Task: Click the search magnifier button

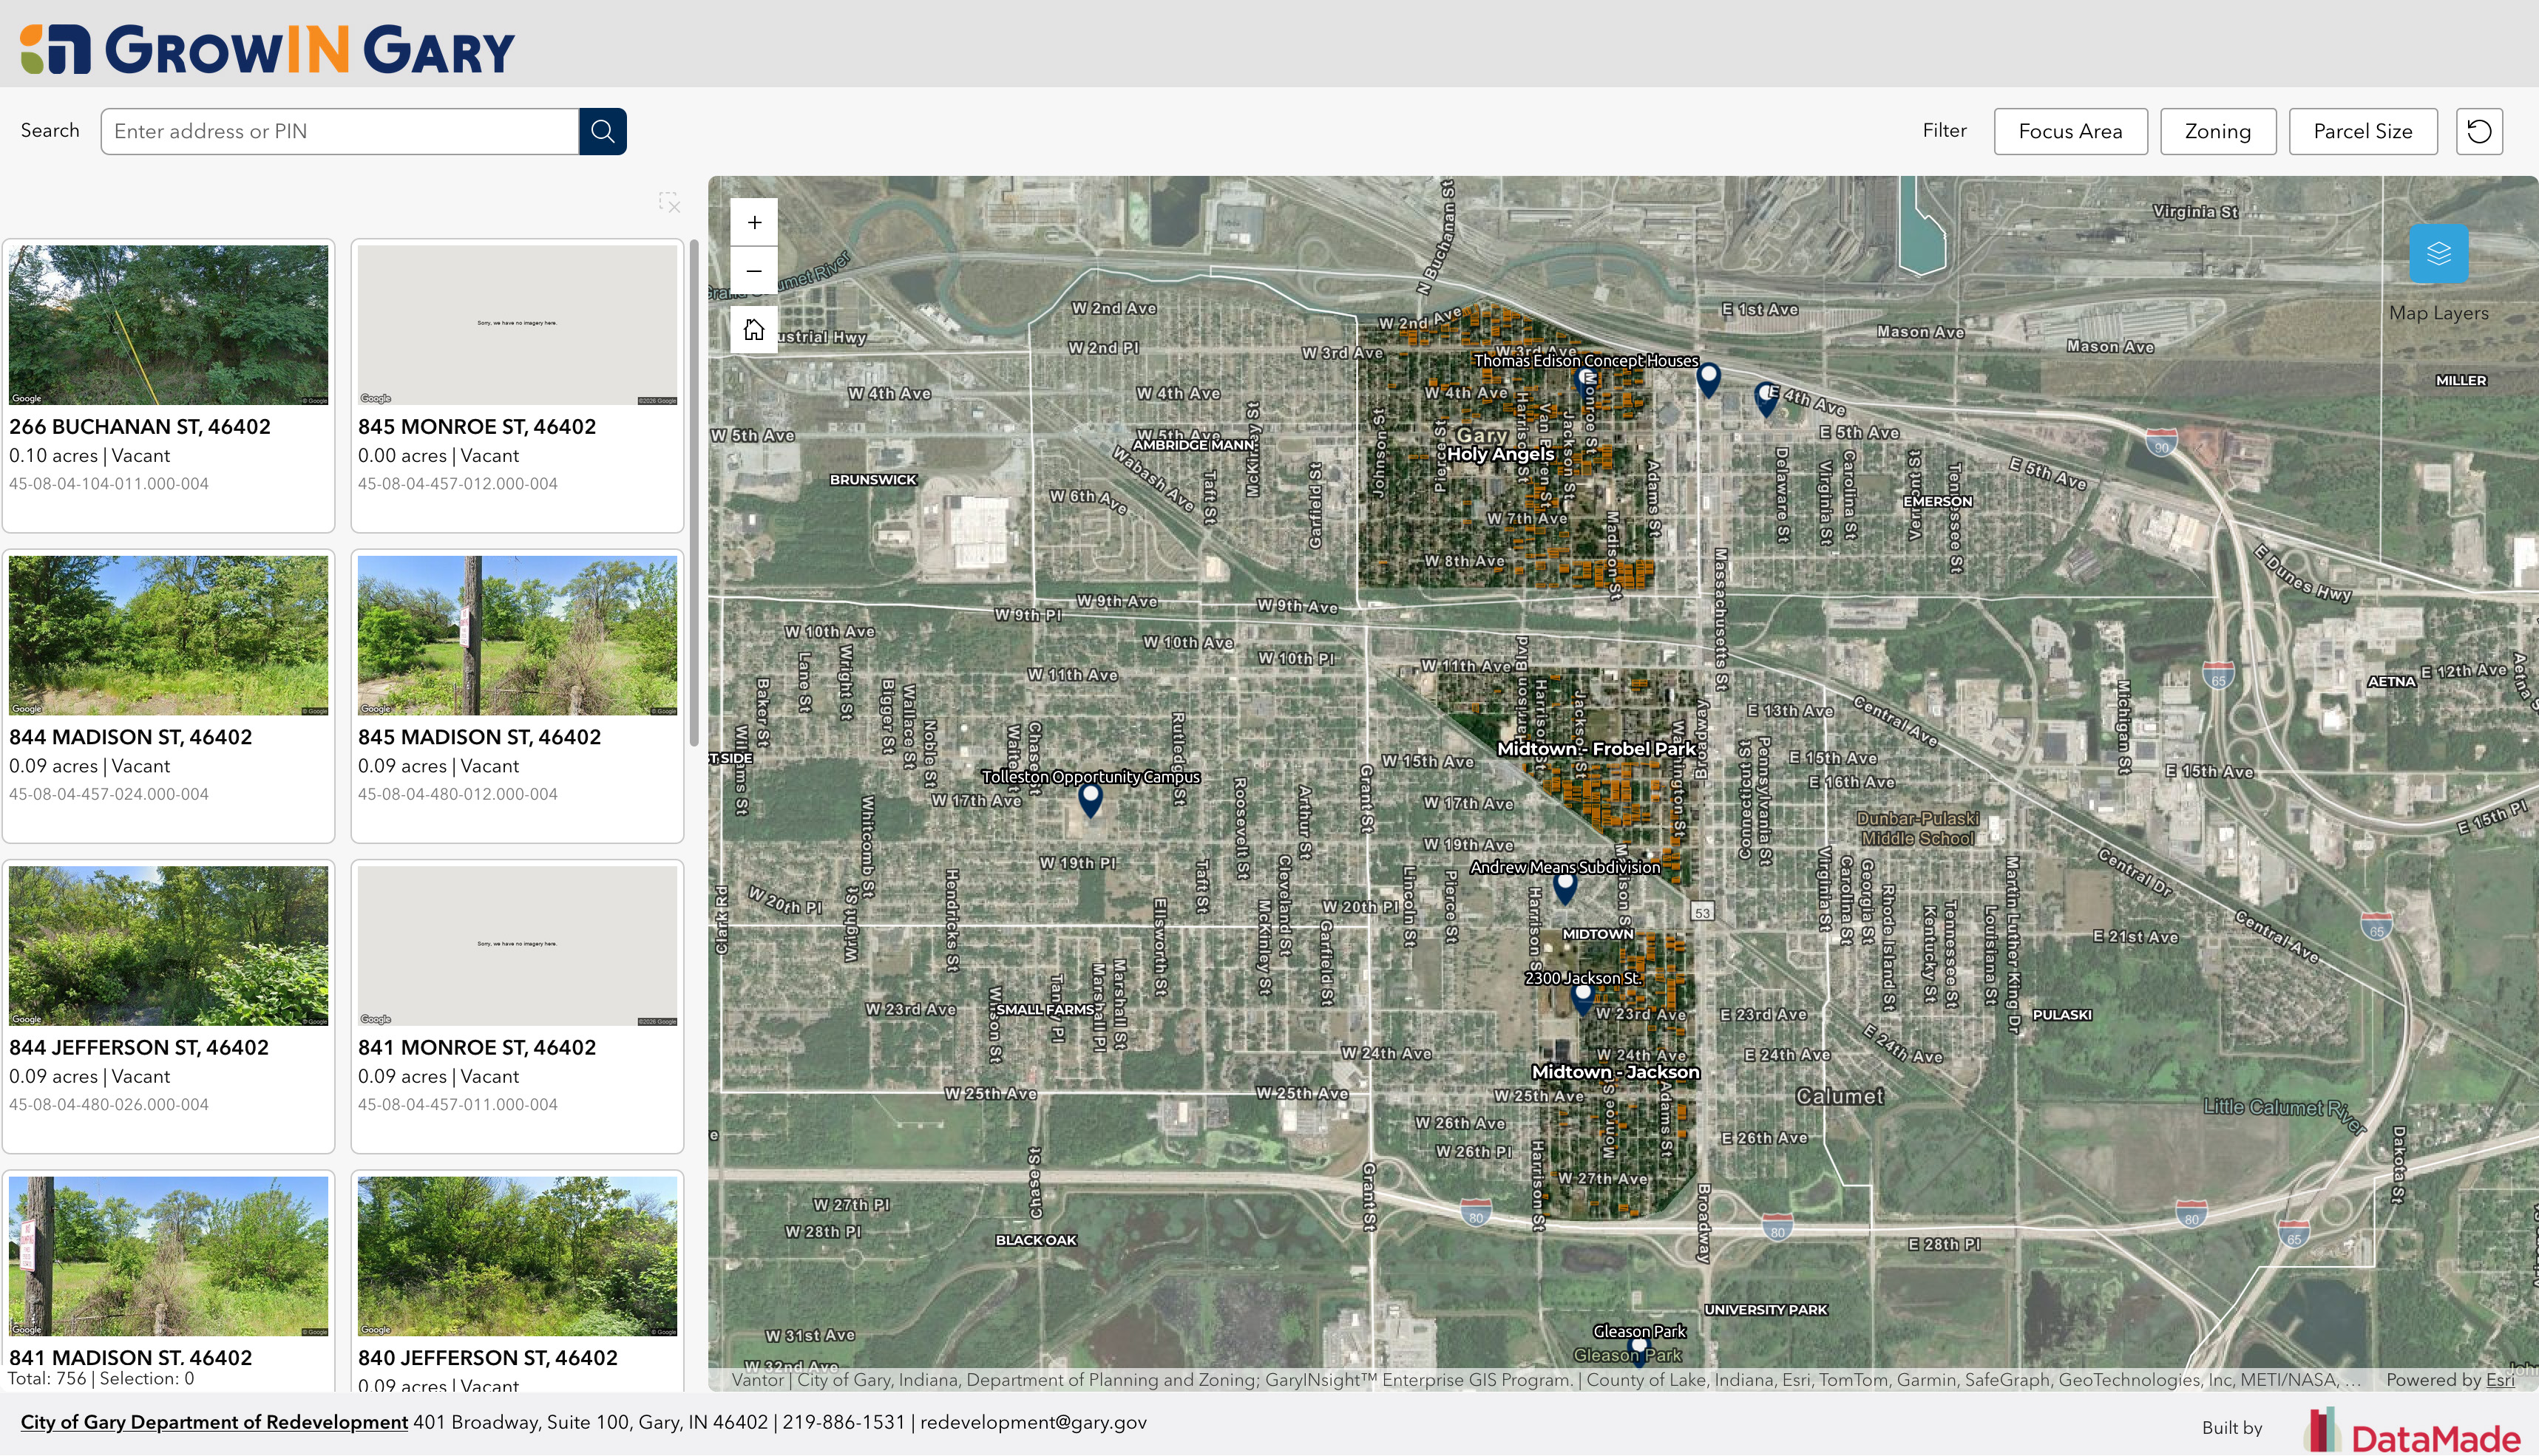Action: pos(603,131)
